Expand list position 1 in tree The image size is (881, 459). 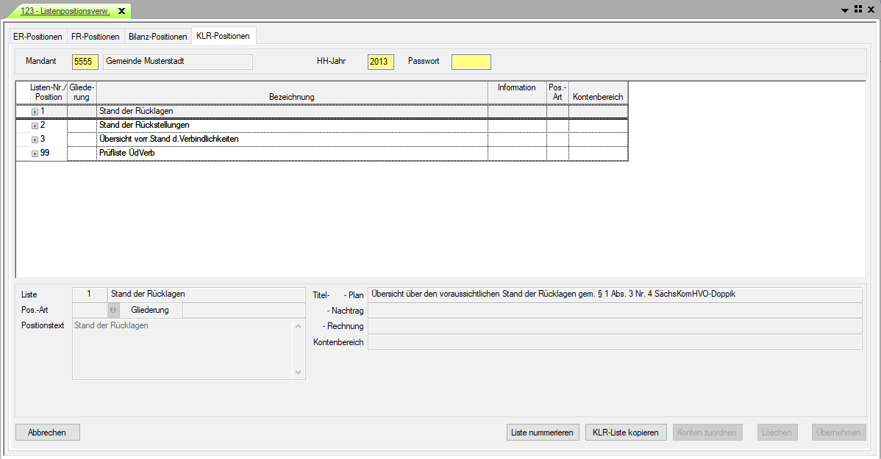coord(35,112)
